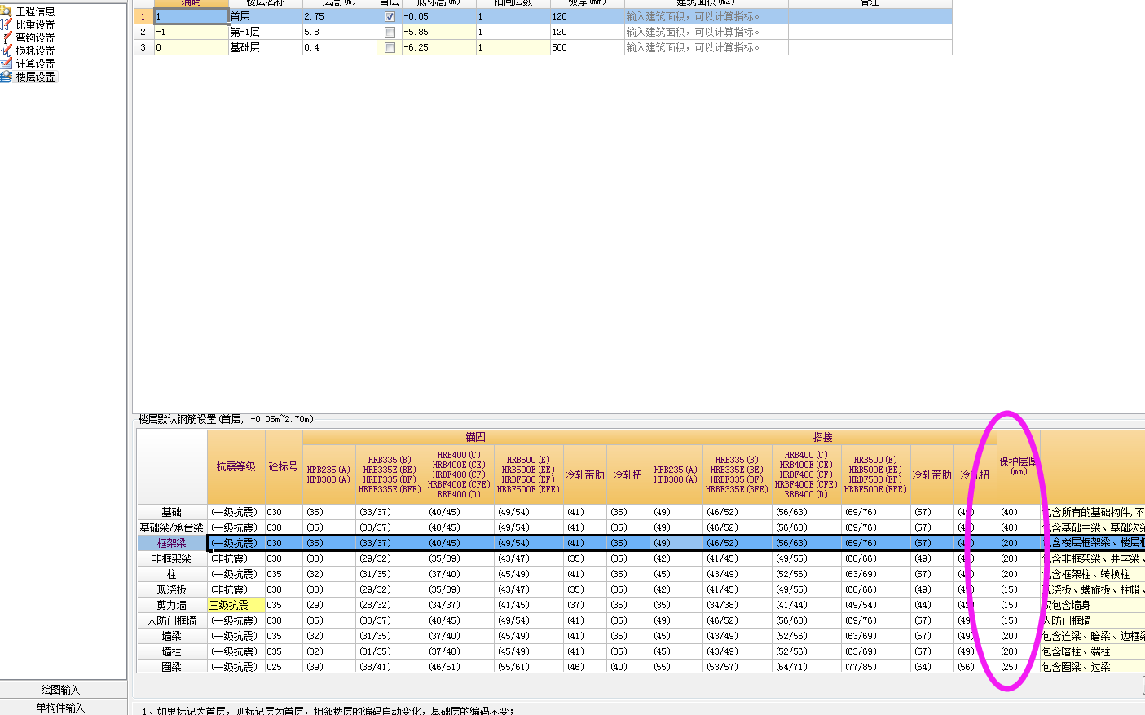Image resolution: width=1145 pixels, height=715 pixels.
Task: Click anchorage value (29) in the 剪力墙 row
Action: coord(329,605)
